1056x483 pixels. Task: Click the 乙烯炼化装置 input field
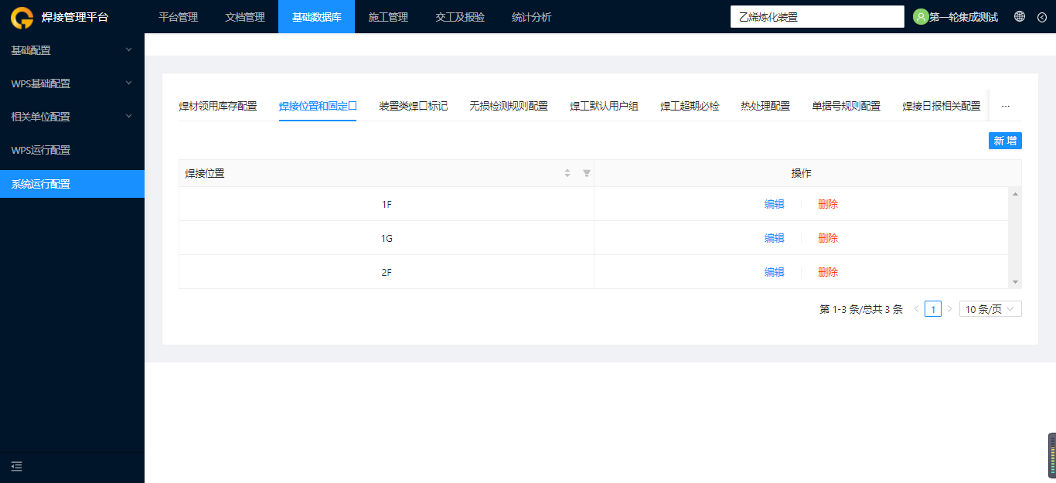tap(817, 17)
